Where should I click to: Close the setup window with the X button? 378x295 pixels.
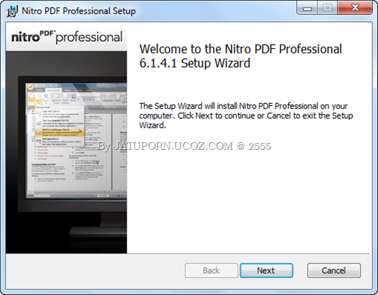(355, 8)
